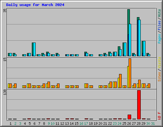Screen dimensions: 163x127
Task: Click the day 28 label on the x-axis
Action: (x=138, y=124)
